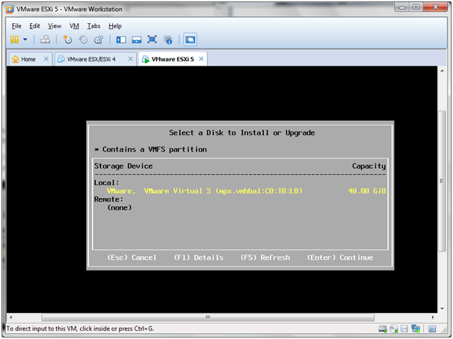Click vertical scrollbar up arrow
The height and width of the screenshot is (339, 453).
442,71
